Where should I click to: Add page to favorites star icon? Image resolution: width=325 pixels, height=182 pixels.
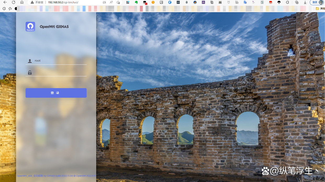118,2
